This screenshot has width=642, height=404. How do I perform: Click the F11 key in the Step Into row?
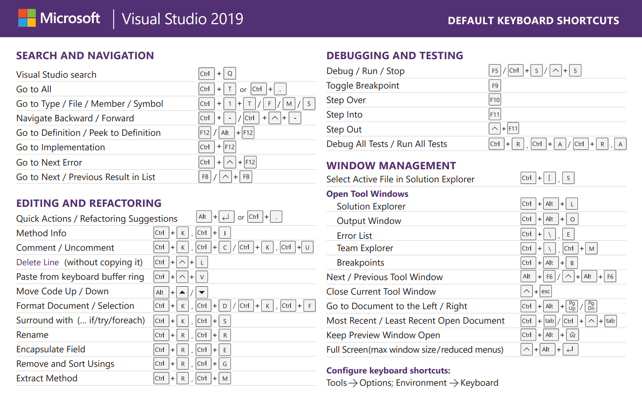(495, 115)
